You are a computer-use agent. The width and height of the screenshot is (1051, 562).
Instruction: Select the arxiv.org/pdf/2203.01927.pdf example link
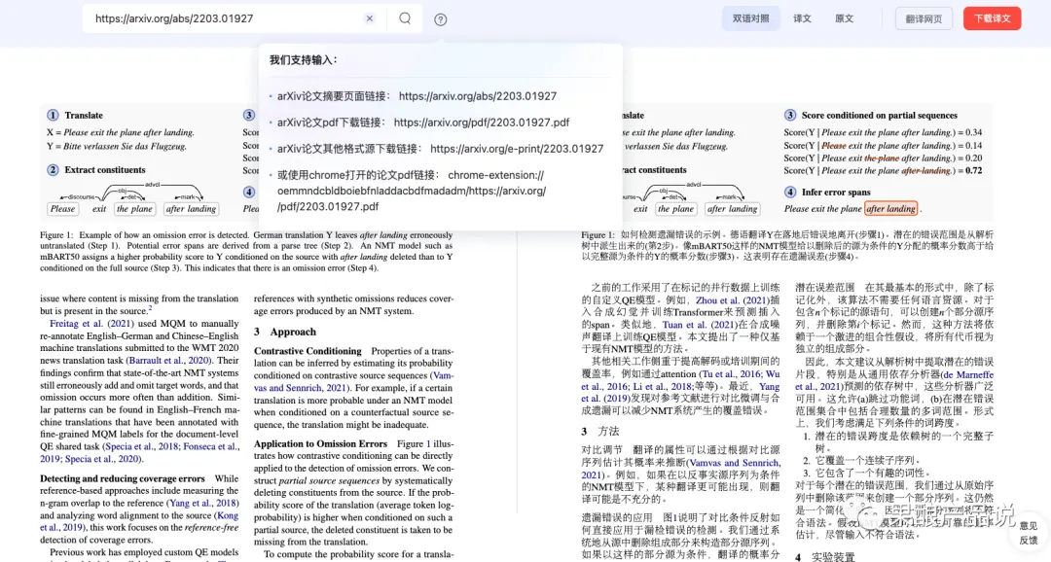(x=482, y=123)
